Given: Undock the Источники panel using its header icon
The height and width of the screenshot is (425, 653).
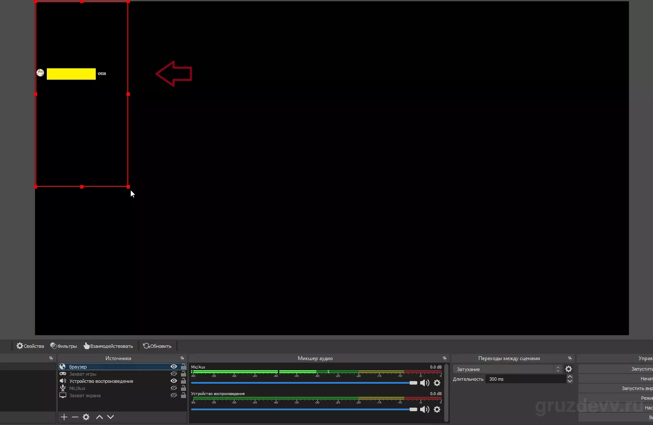Looking at the screenshot, I should [x=182, y=358].
